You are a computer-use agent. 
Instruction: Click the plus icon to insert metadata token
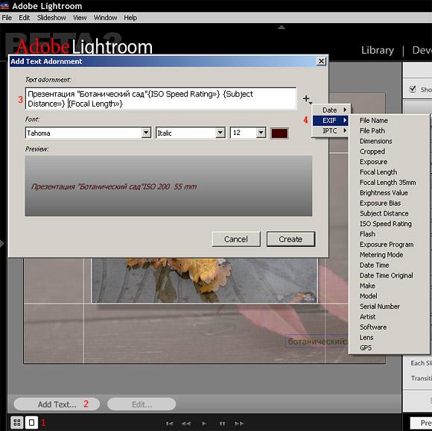(x=307, y=99)
